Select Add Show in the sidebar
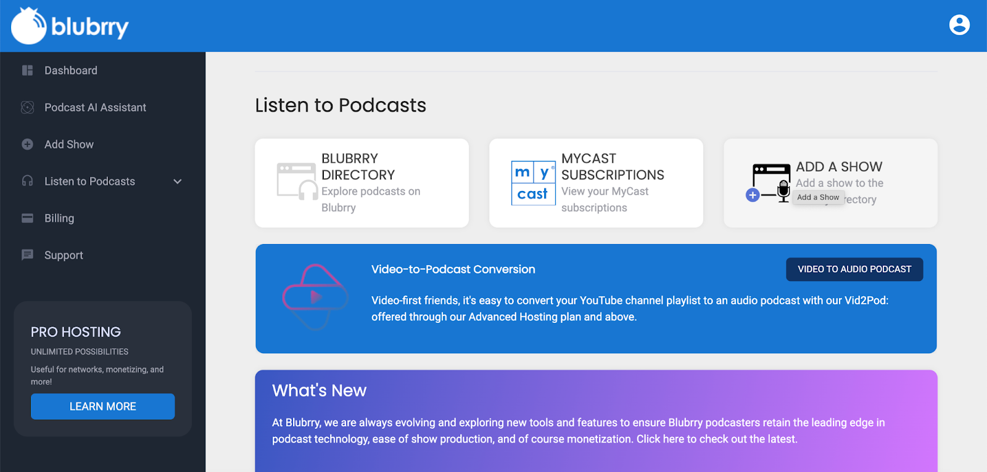 click(69, 144)
